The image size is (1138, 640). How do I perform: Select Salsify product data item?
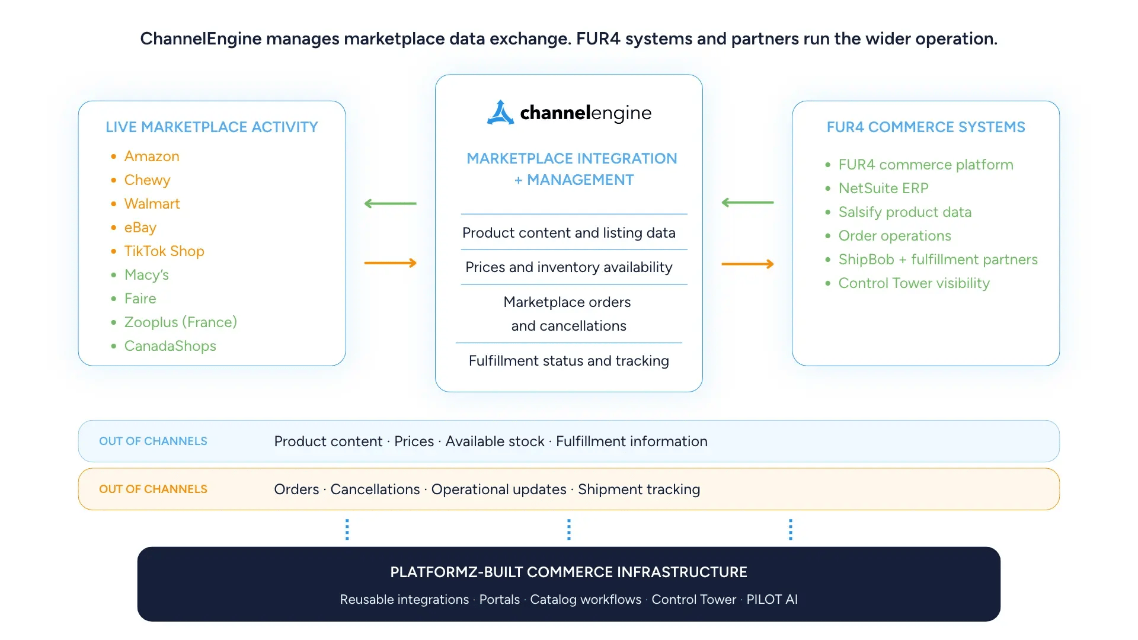coord(905,212)
